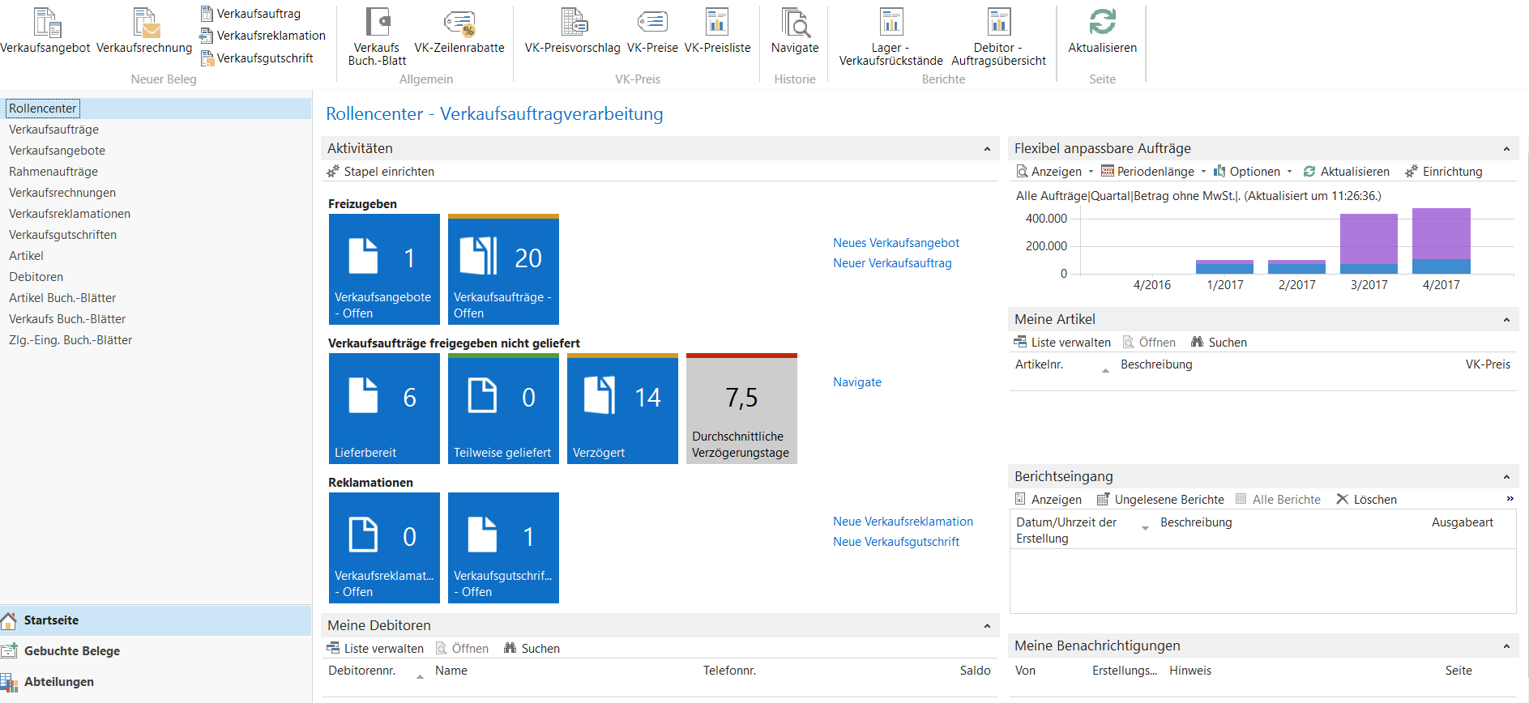Viewport: 1529px width, 703px height.
Task: Collapse the Aktivitäten section
Action: point(987,149)
